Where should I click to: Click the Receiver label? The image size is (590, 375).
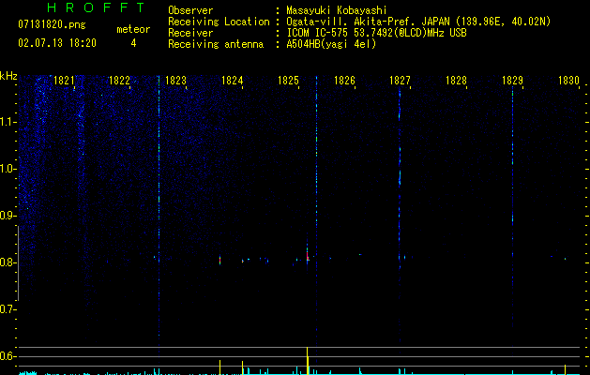pyautogui.click(x=190, y=33)
